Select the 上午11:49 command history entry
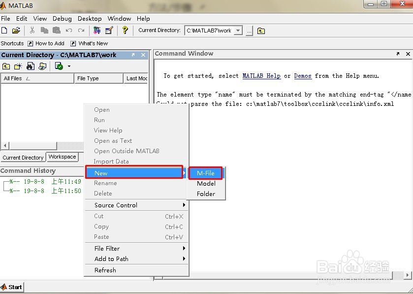 pyautogui.click(x=45, y=182)
